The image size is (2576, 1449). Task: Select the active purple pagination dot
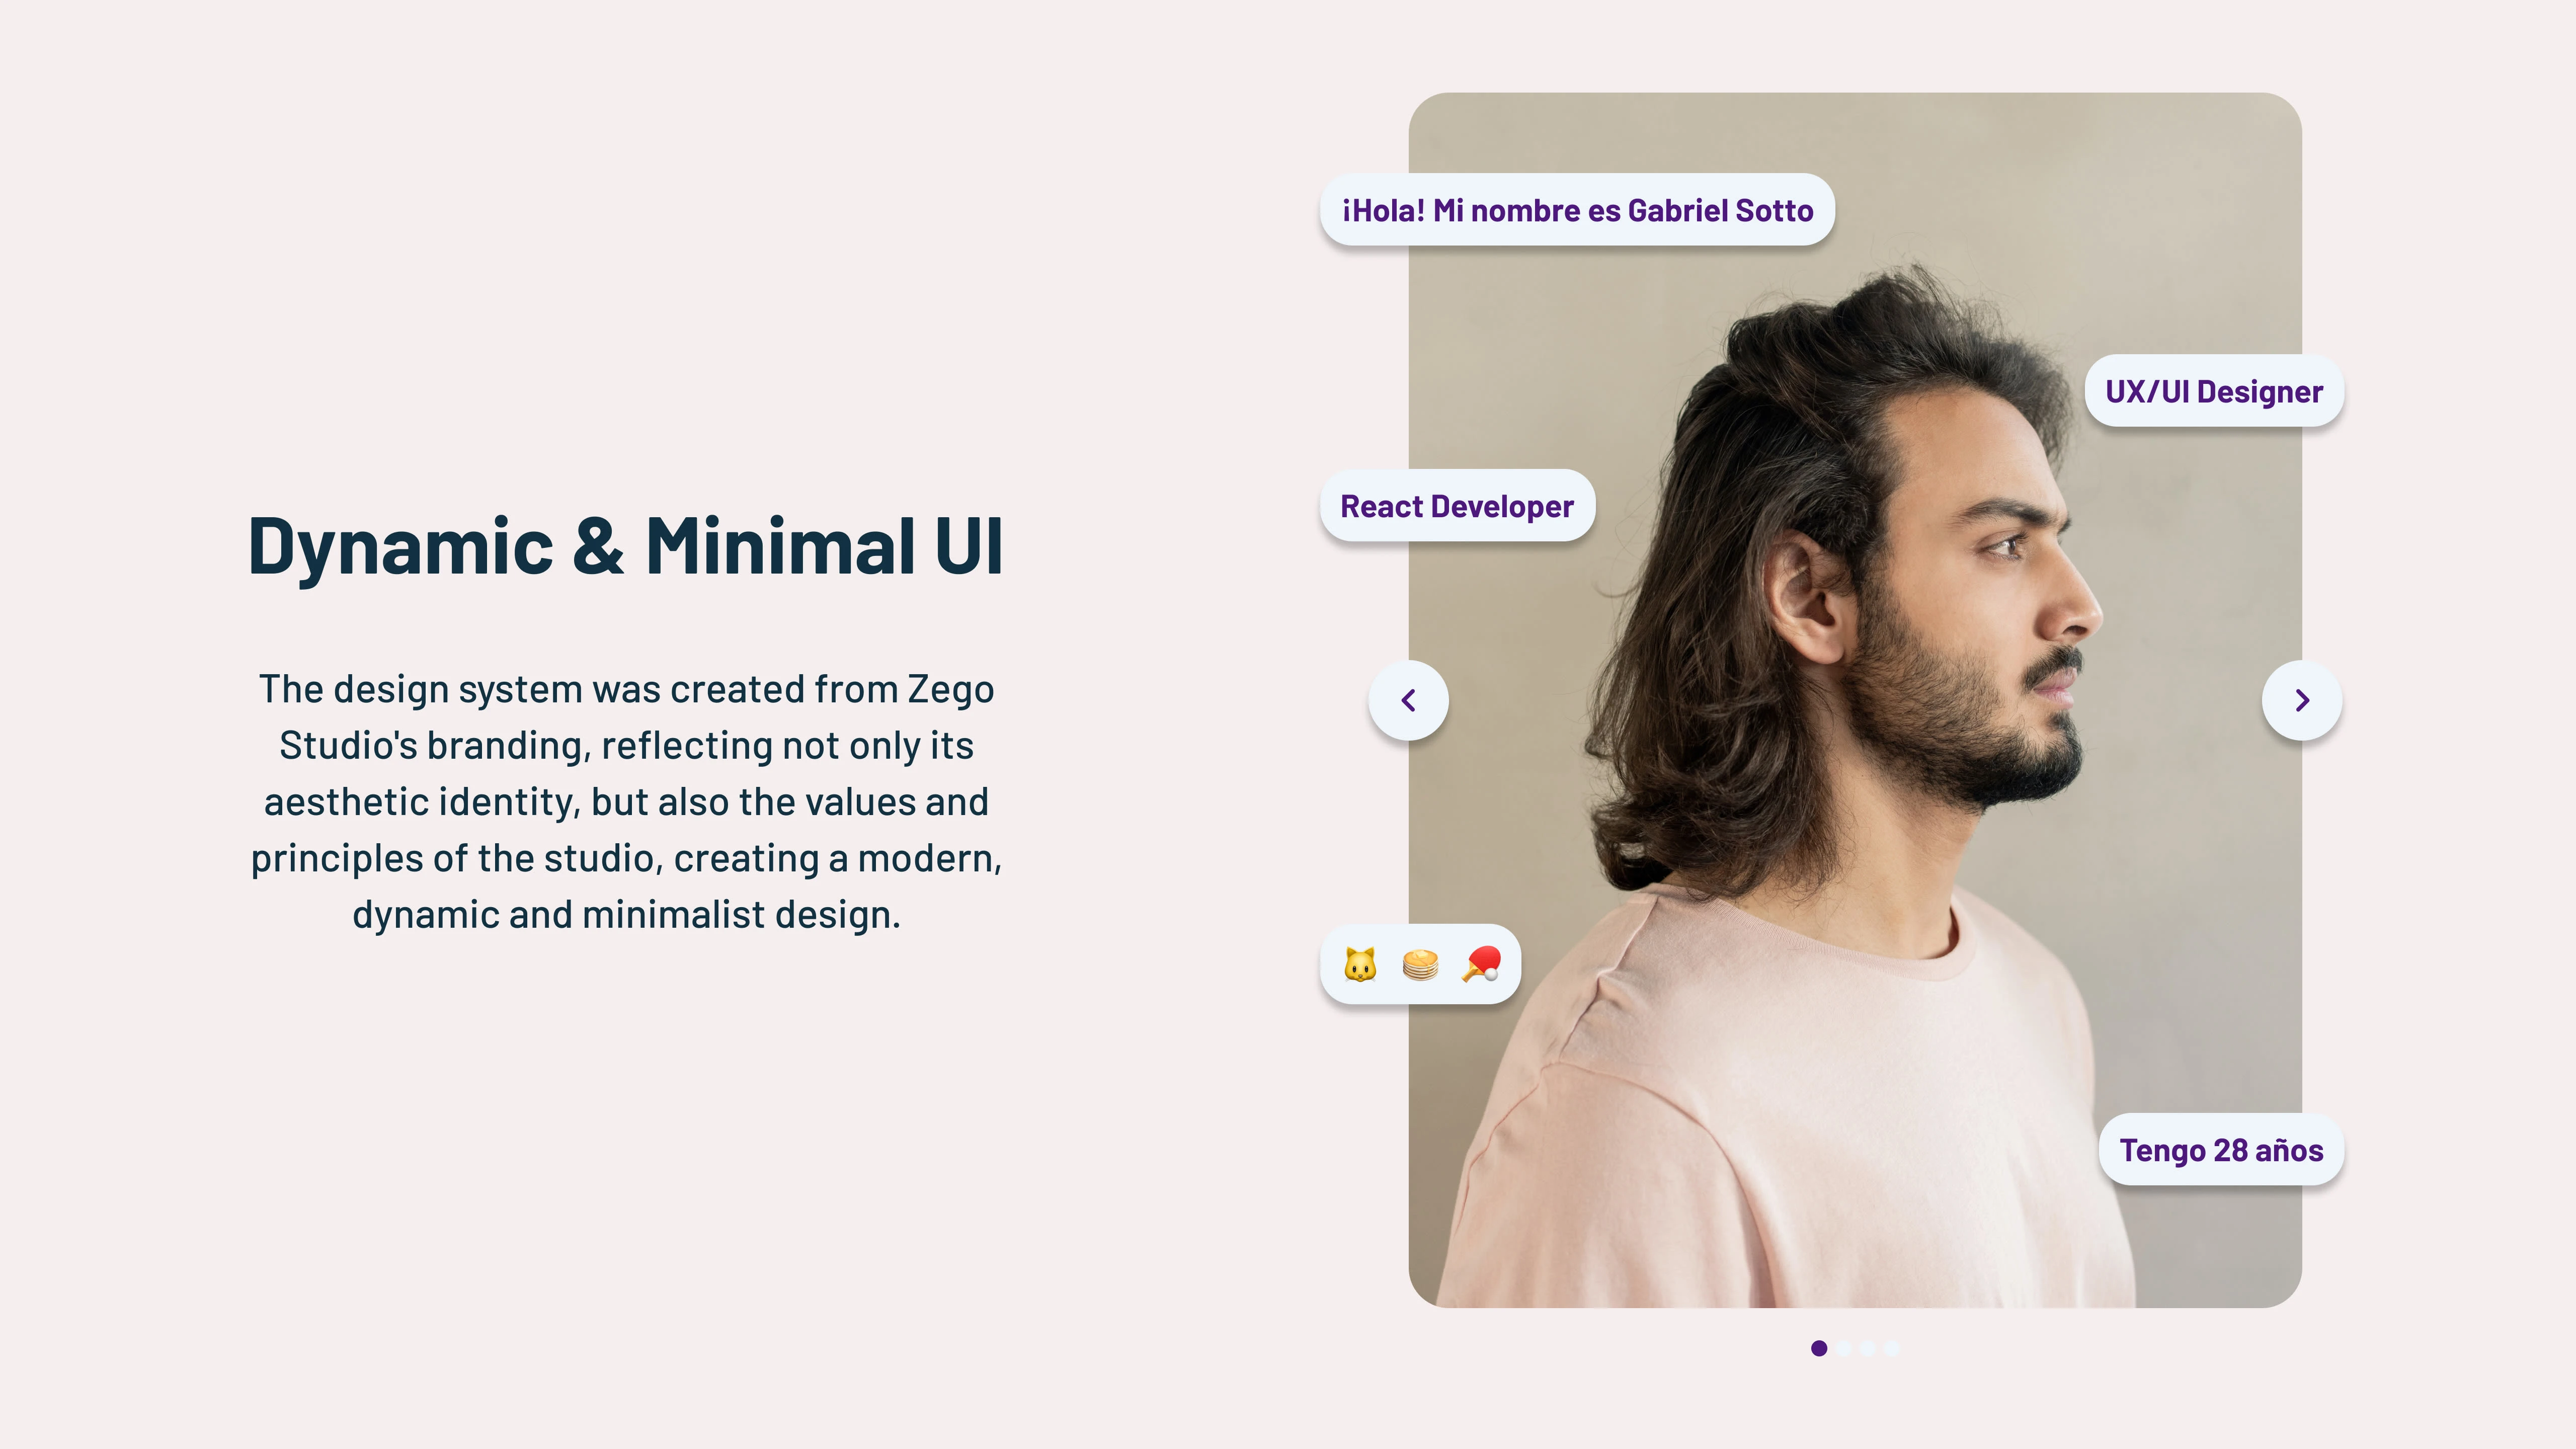[1819, 1348]
